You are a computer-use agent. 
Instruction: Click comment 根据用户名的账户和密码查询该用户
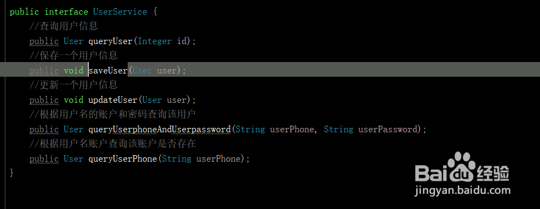112,114
